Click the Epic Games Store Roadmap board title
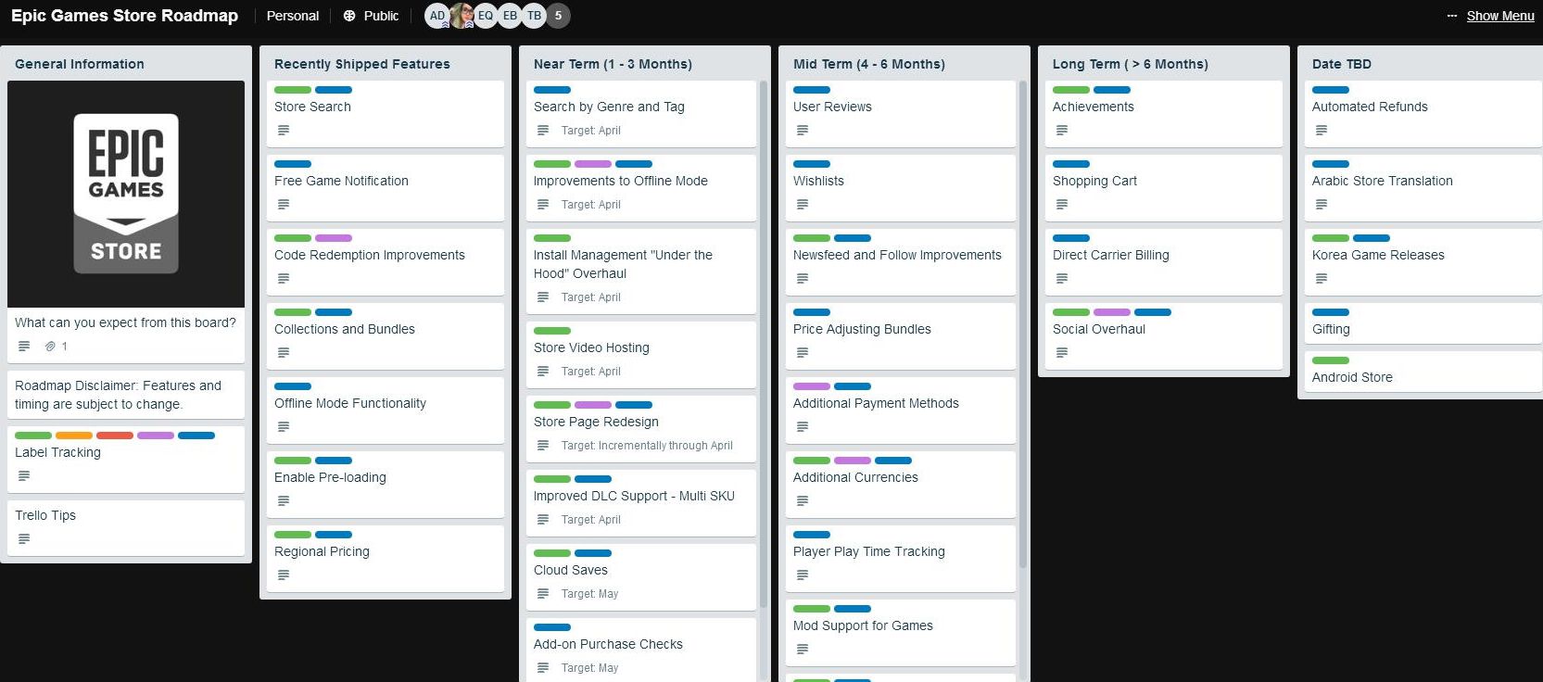The height and width of the screenshot is (682, 1543). click(124, 16)
